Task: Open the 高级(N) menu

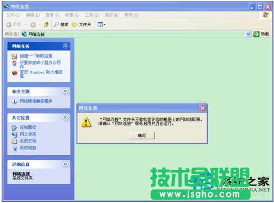Action: coord(111,15)
